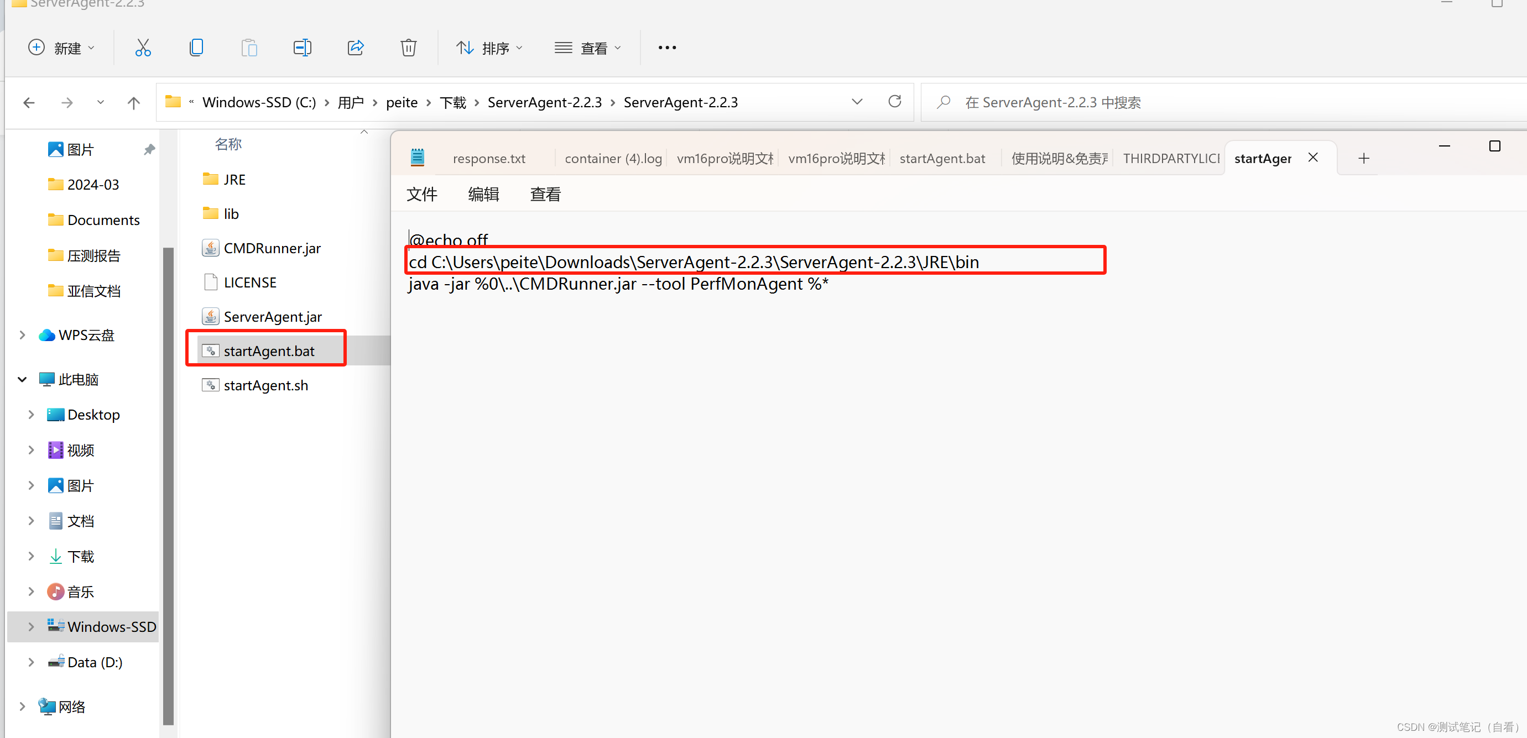1527x738 pixels.
Task: Click the ServerAgent.jar file icon
Action: pyautogui.click(x=210, y=316)
